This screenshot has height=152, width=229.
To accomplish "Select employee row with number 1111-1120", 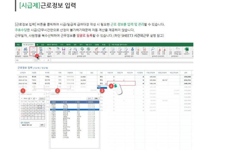I will point(75,120).
